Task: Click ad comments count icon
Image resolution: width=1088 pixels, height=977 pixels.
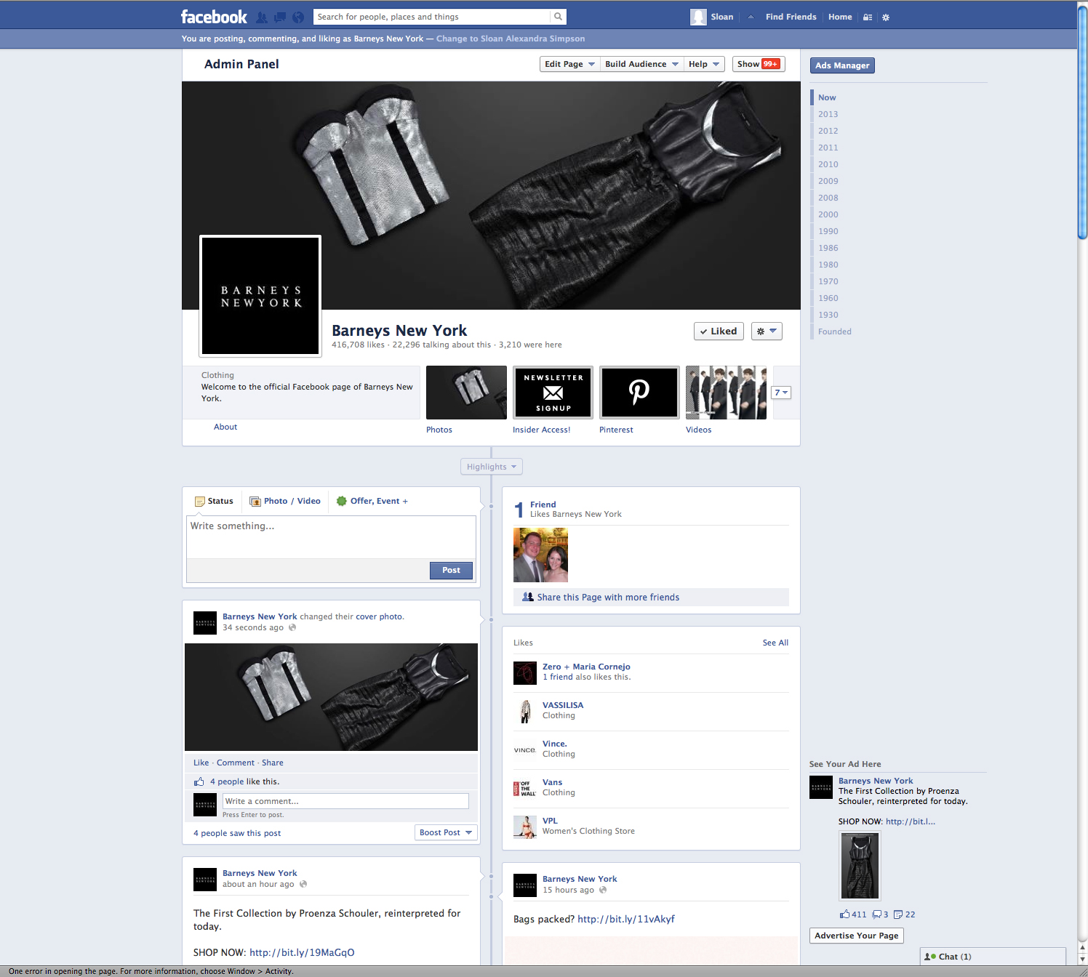Action: coord(877,914)
